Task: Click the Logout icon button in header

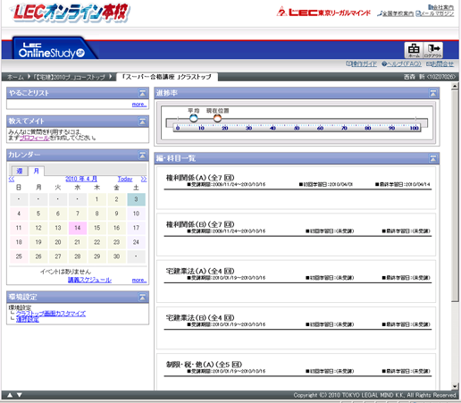Action: (x=433, y=50)
